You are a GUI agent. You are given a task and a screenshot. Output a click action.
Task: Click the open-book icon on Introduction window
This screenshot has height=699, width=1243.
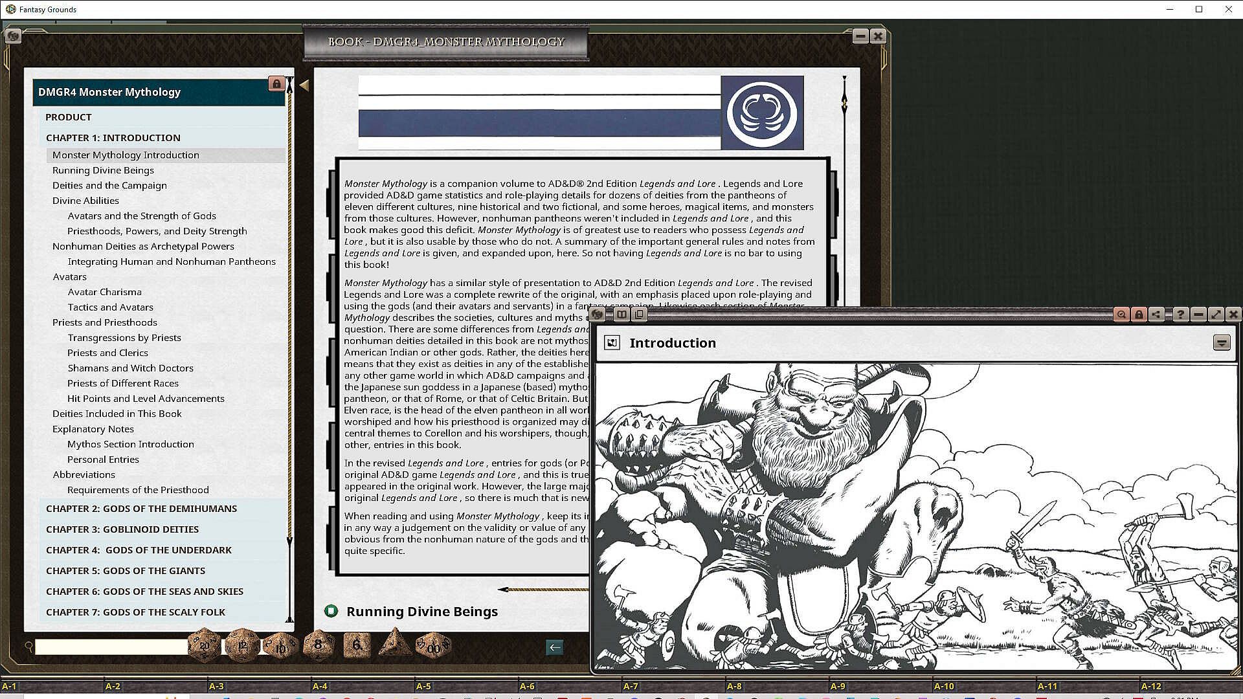point(621,315)
